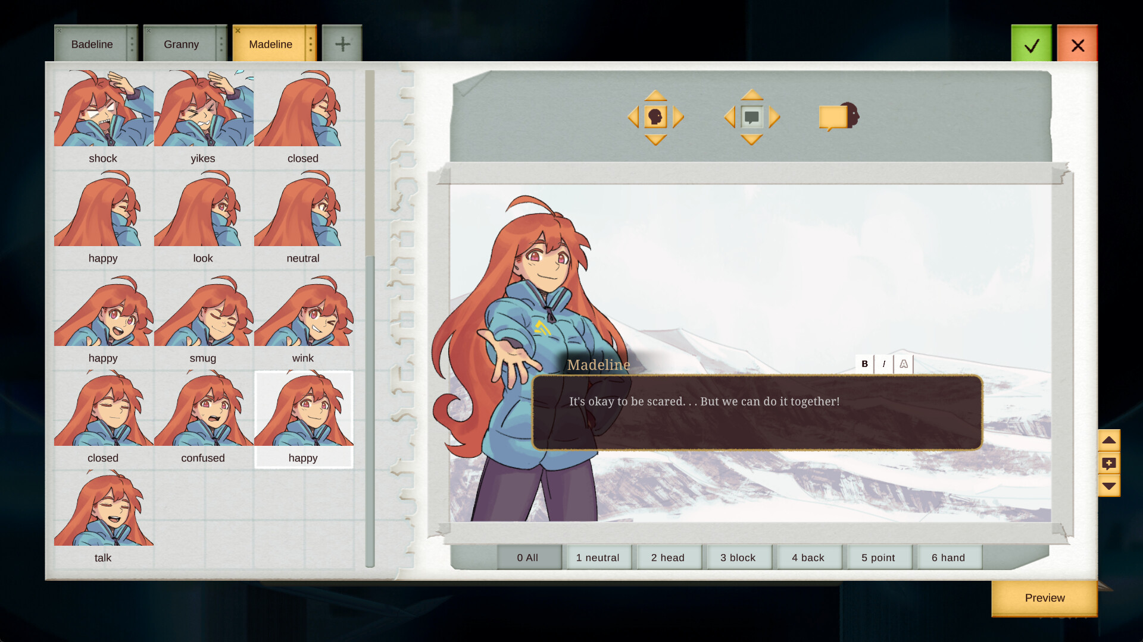Image resolution: width=1143 pixels, height=642 pixels.
Task: Click the Preview button
Action: (x=1044, y=598)
